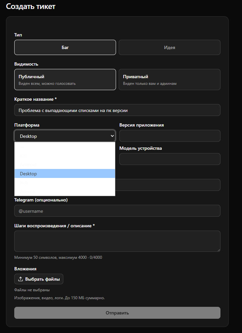Click the Минимум 50 символов counter text
Viewport: 242px width, 333px height.
tap(58, 257)
